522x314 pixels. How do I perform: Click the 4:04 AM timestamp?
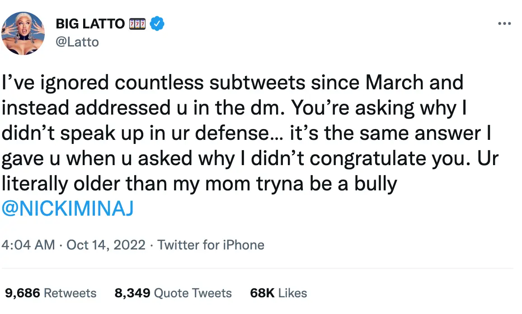point(28,245)
